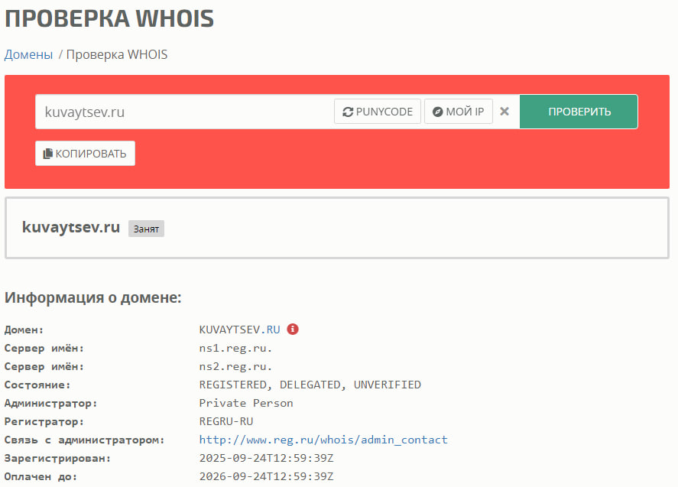This screenshot has width=678, height=487.
Task: Click the REGISTERED, DELEGATED, UNVERIFIED status text
Action: pyautogui.click(x=310, y=385)
